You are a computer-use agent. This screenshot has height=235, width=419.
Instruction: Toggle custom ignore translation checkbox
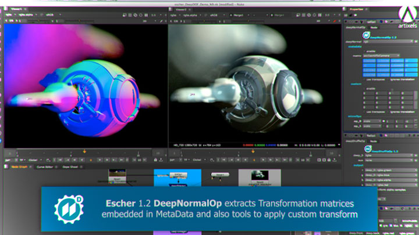(x=388, y=112)
